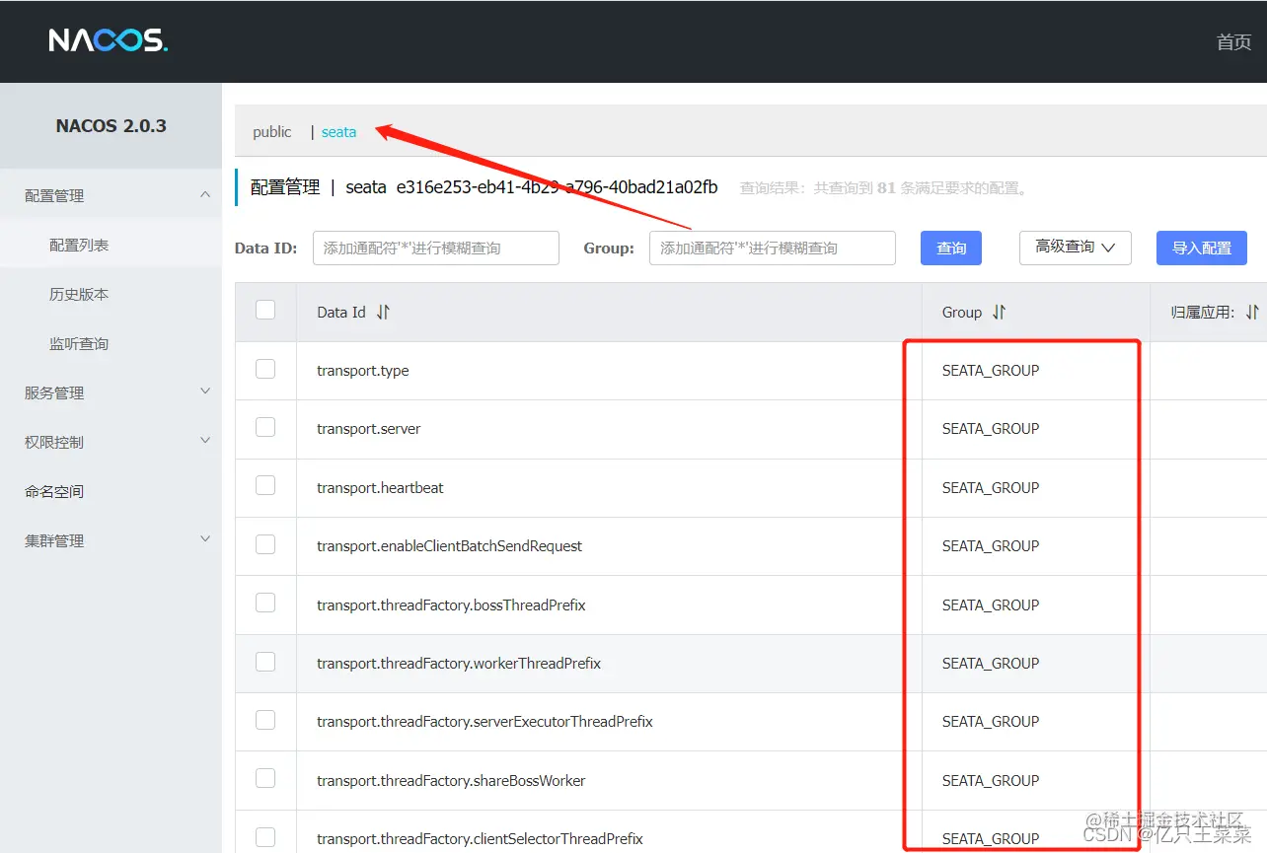This screenshot has width=1267, height=853.
Task: Check the transport.heartbeat row checkbox
Action: point(265,486)
